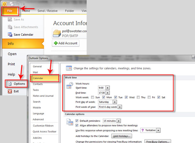The height and width of the screenshot is (143, 195).
Task: Open the First week of year dropdown
Action: 120,107
